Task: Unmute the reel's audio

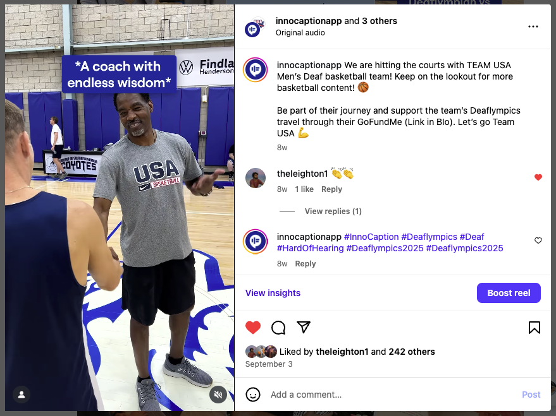Action: 218,394
